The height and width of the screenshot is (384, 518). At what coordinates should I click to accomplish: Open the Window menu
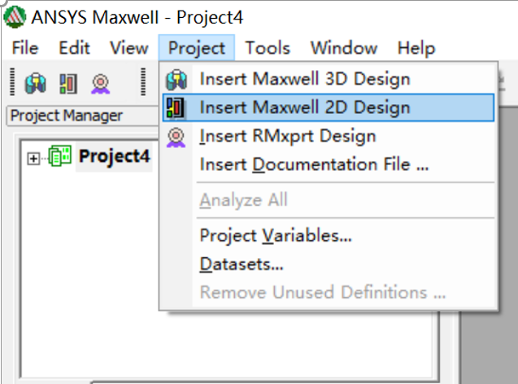[343, 48]
